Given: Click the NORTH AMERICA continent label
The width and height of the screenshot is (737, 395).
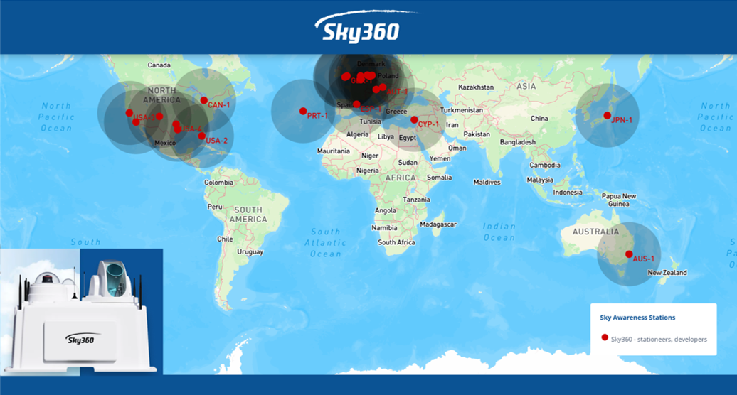Looking at the screenshot, I should pos(161,95).
